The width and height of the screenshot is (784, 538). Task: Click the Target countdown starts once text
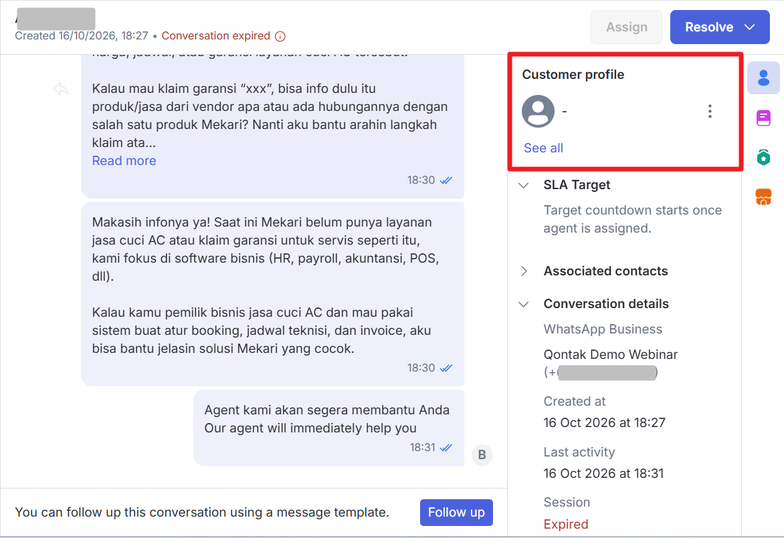tap(633, 219)
